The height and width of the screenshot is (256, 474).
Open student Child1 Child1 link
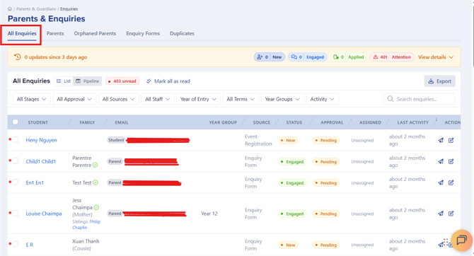(x=41, y=161)
